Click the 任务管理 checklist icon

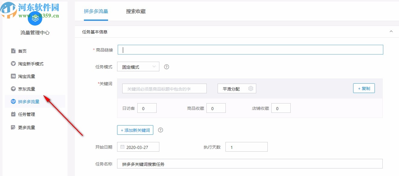(x=13, y=114)
